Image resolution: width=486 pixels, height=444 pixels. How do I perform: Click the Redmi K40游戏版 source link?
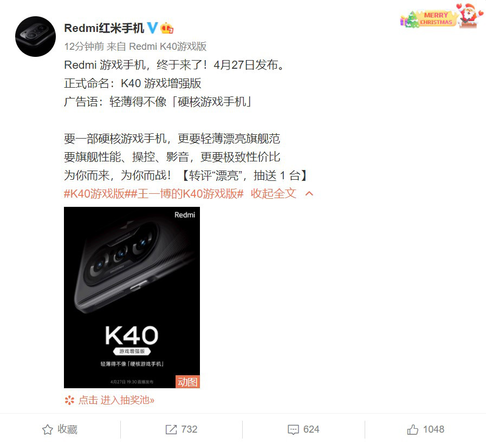(x=167, y=47)
